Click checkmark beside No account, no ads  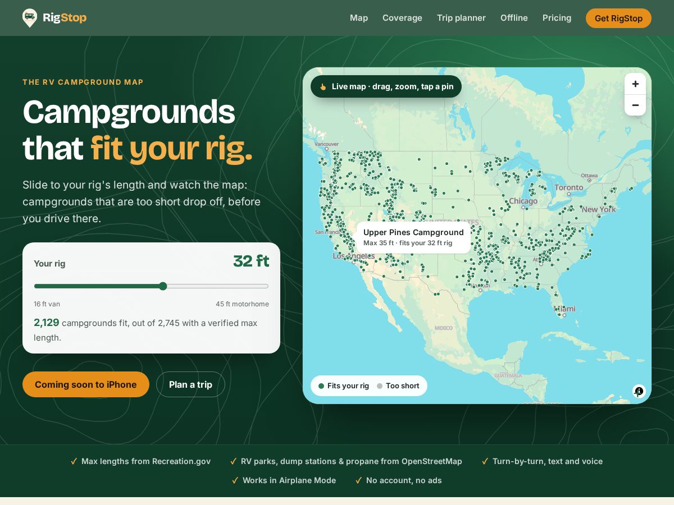click(x=359, y=480)
